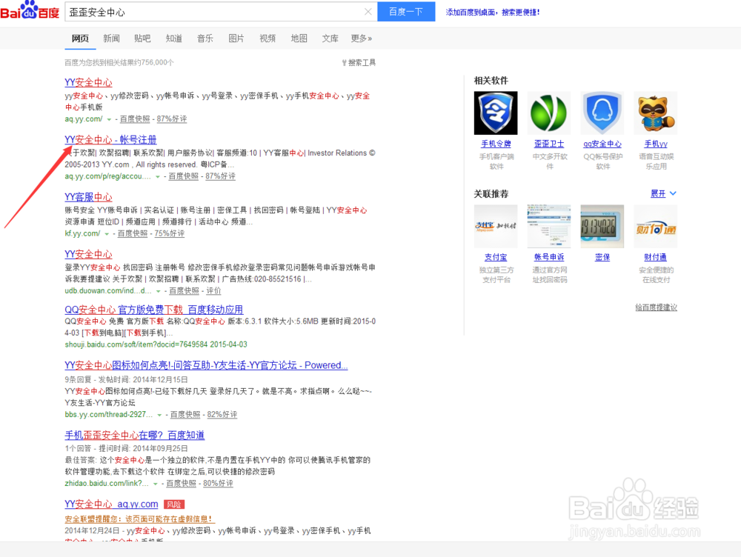741x557 pixels.
Task: Open QQ安全中心 官方版免费下载 result
Action: (x=154, y=310)
